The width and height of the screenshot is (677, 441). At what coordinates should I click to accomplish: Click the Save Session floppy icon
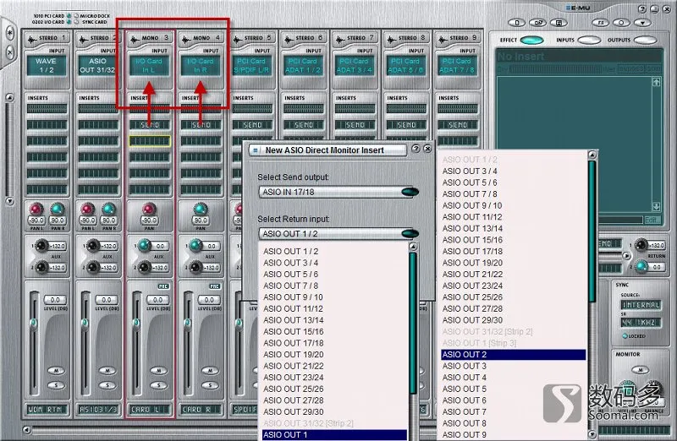[559, 23]
